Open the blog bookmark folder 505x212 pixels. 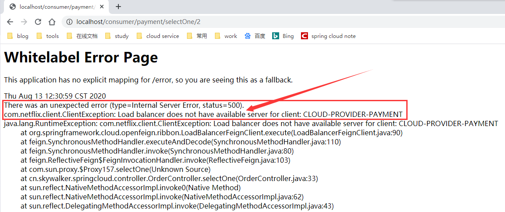(18, 36)
